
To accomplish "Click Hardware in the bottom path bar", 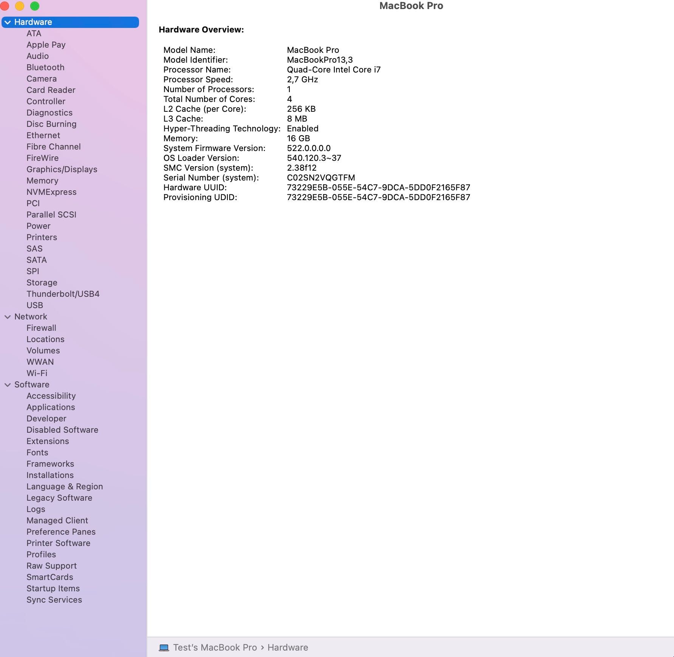I will [288, 648].
